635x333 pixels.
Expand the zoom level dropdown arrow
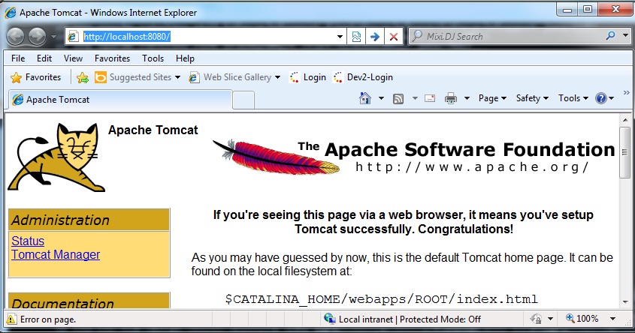pos(612,319)
